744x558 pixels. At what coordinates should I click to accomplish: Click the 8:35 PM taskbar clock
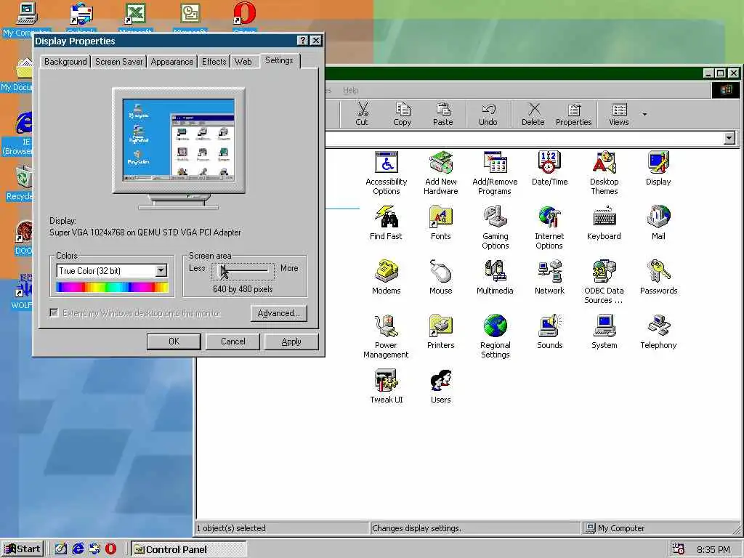(713, 549)
